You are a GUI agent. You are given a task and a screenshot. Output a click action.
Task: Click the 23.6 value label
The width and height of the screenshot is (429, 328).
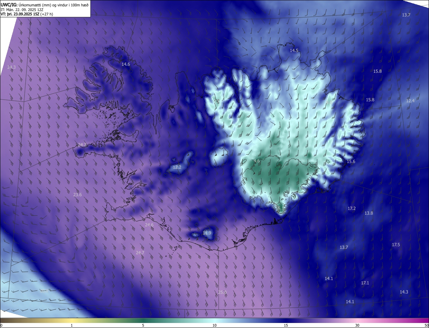(77, 195)
